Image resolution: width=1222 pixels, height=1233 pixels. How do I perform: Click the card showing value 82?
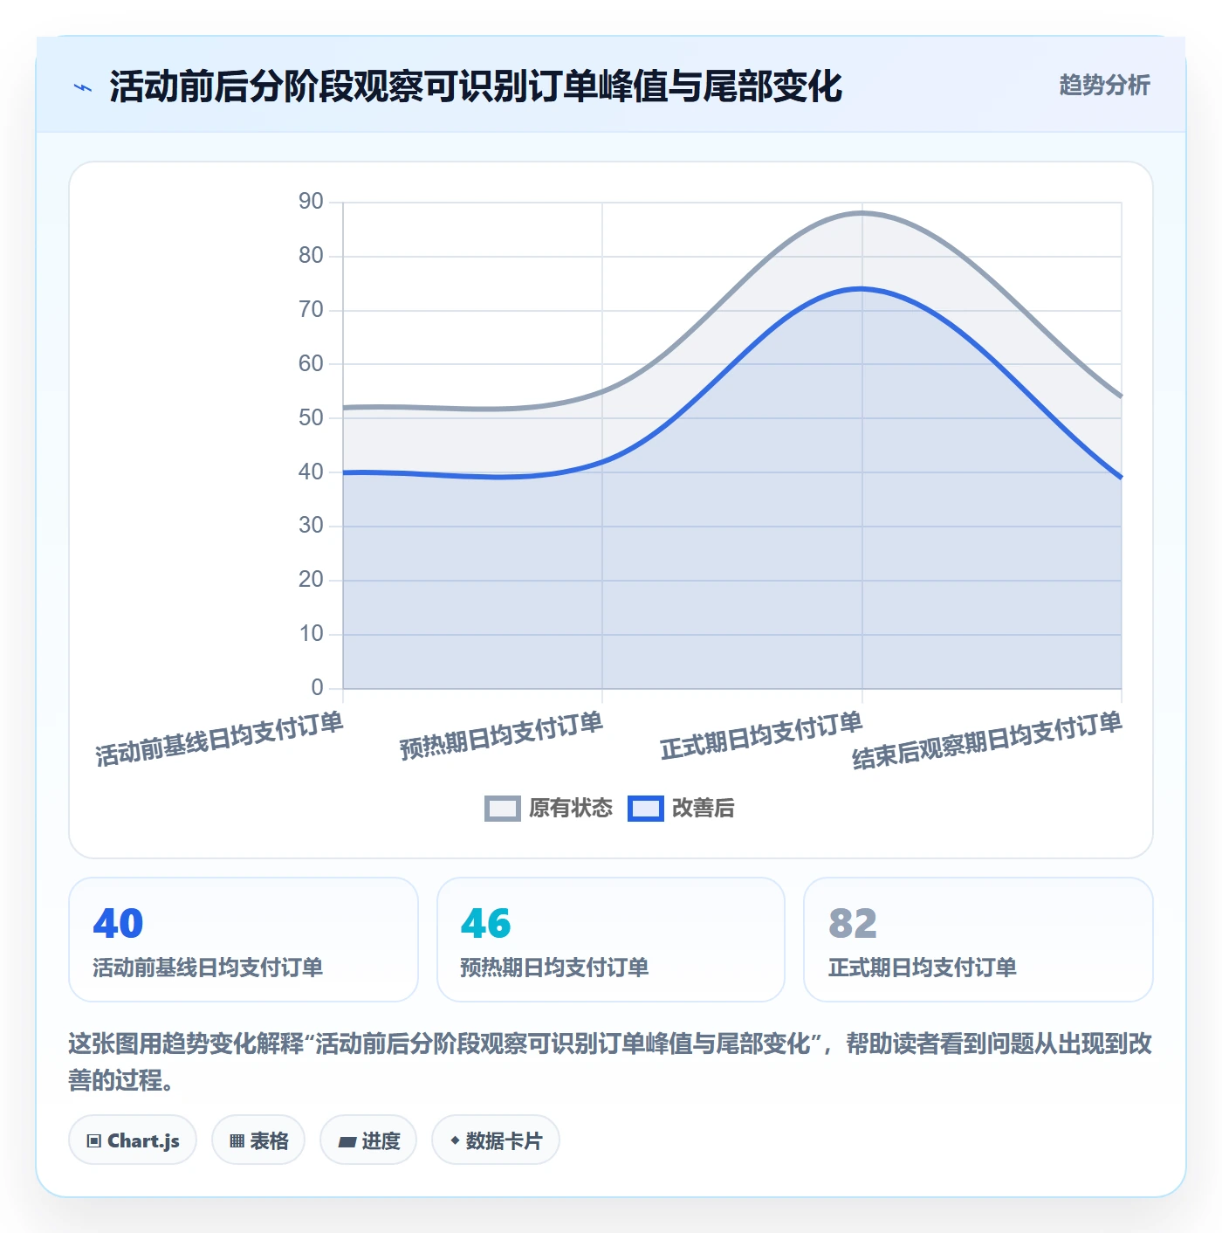(978, 940)
